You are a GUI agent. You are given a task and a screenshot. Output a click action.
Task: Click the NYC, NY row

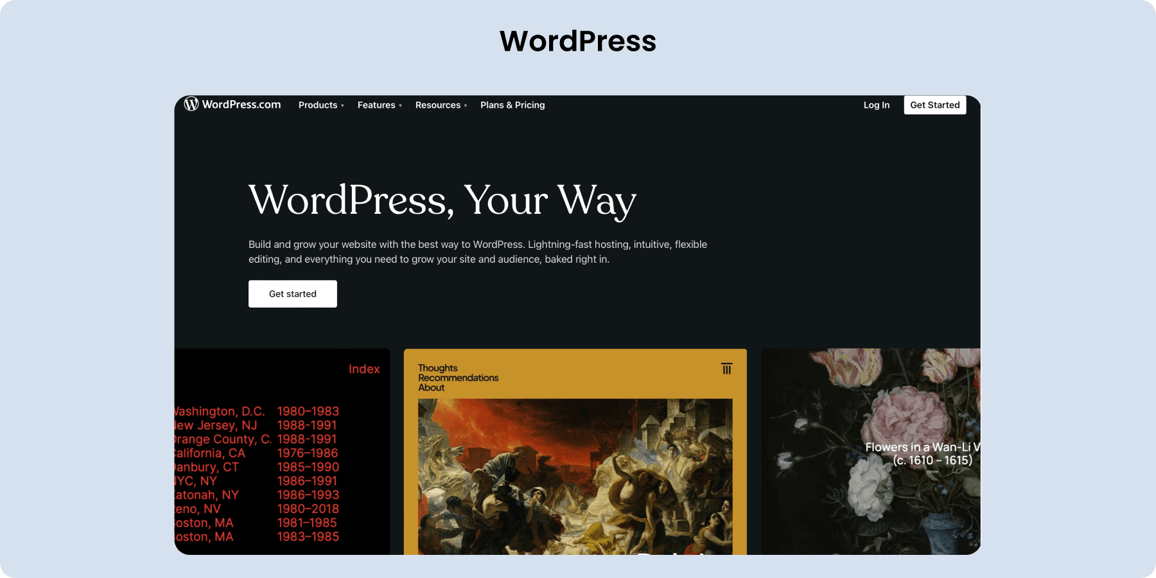point(256,481)
